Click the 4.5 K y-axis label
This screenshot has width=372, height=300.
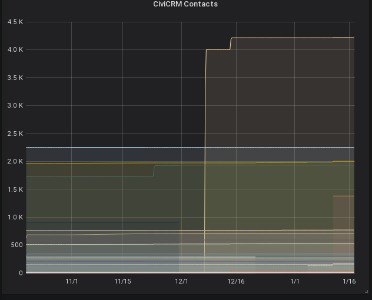15,22
